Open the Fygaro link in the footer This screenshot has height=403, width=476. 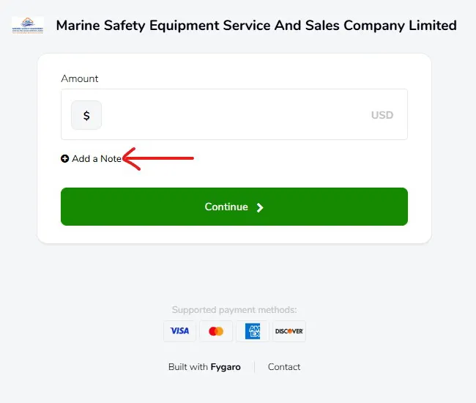point(226,367)
